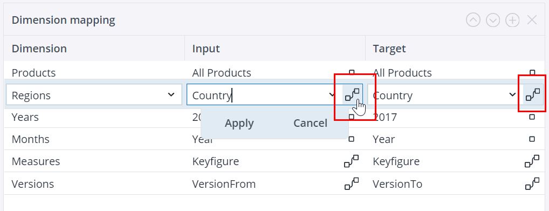Apply the row edit
The height and width of the screenshot is (211, 549).
(x=239, y=124)
